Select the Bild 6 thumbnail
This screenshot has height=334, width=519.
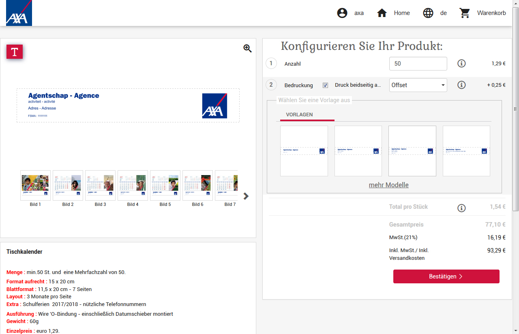[x=197, y=185]
